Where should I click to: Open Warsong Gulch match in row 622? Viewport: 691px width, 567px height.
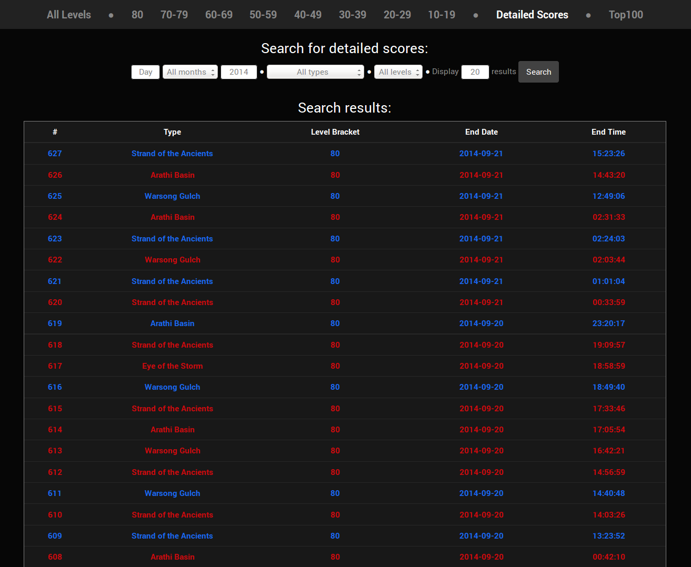click(x=173, y=260)
